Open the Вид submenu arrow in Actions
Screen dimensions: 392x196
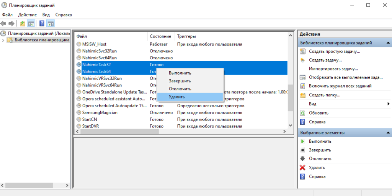(x=388, y=104)
